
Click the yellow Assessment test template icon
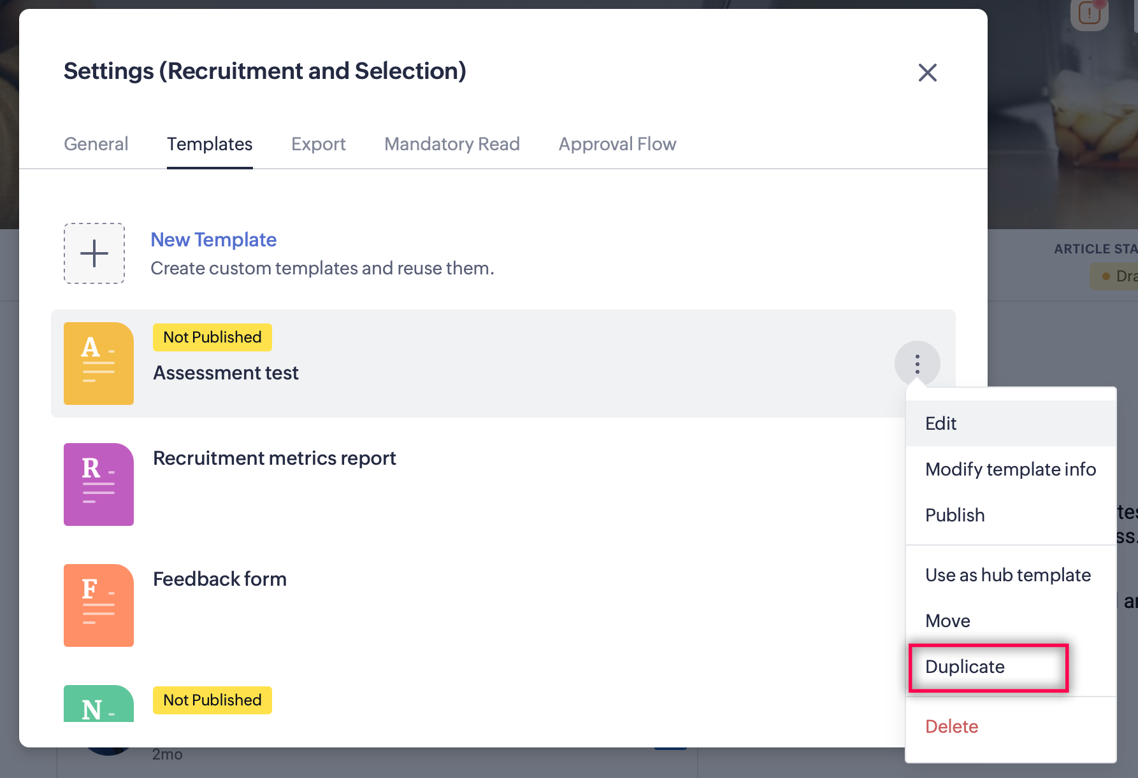pos(99,364)
